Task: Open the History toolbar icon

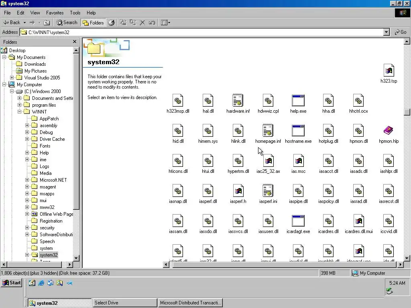Action: [x=112, y=22]
